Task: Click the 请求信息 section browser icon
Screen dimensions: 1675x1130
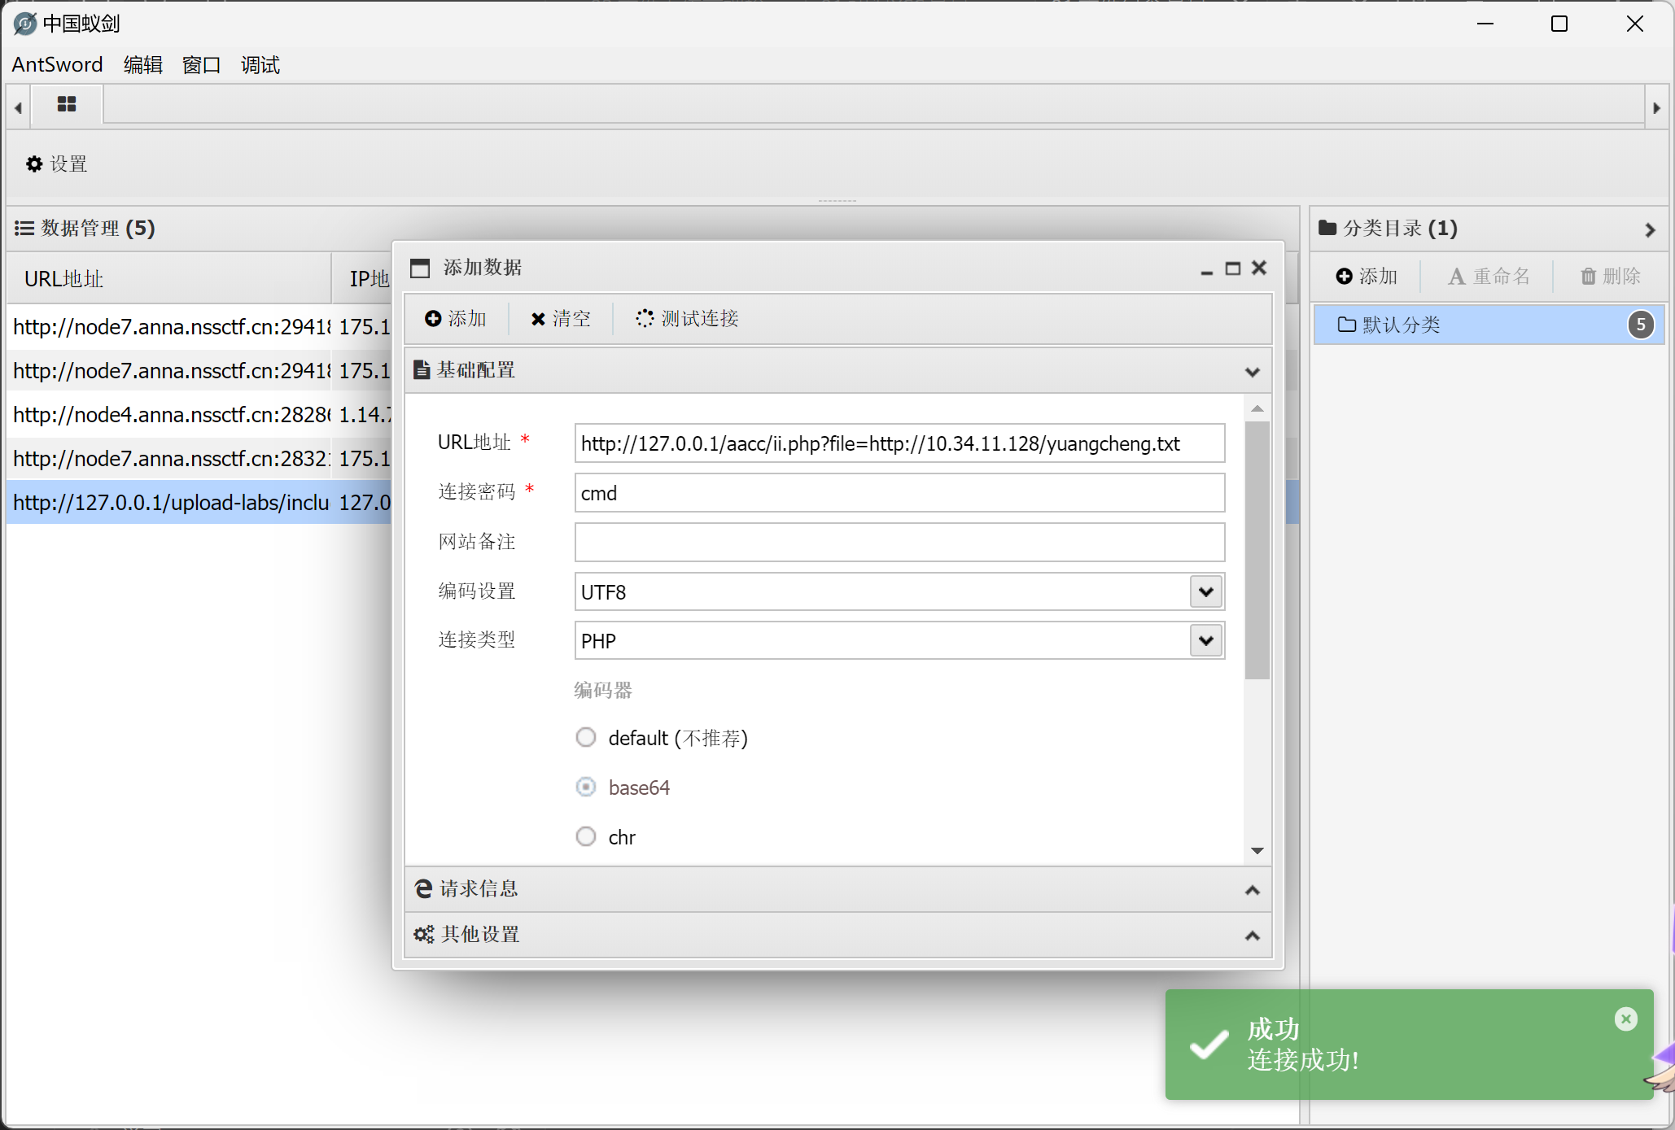Action: pyautogui.click(x=423, y=888)
